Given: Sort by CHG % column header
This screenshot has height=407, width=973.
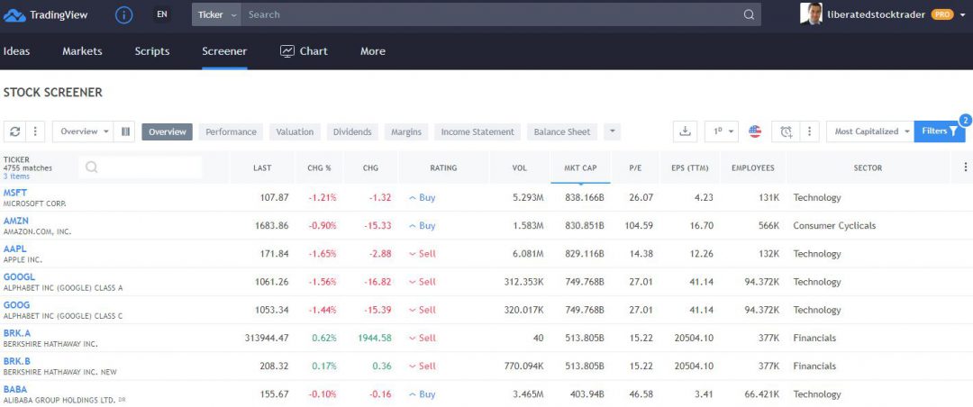Looking at the screenshot, I should click(x=319, y=167).
